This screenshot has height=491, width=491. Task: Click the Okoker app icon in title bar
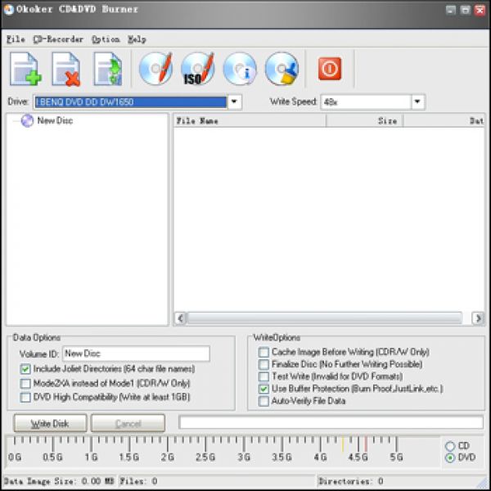pyautogui.click(x=8, y=9)
